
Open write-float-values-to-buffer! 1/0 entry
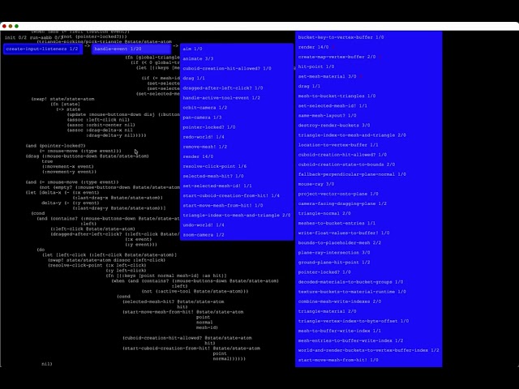click(344, 233)
